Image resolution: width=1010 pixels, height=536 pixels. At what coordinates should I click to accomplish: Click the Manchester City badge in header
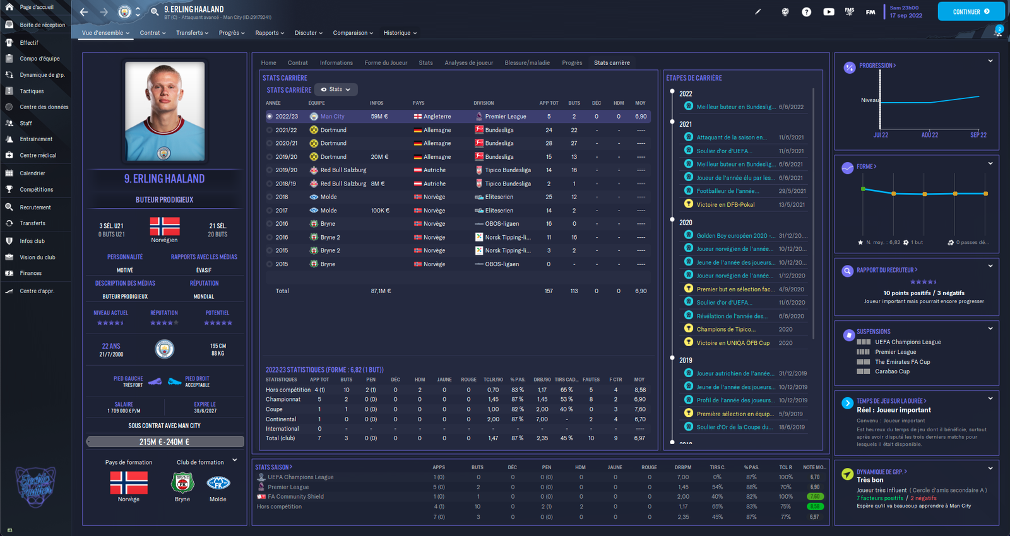(x=125, y=12)
